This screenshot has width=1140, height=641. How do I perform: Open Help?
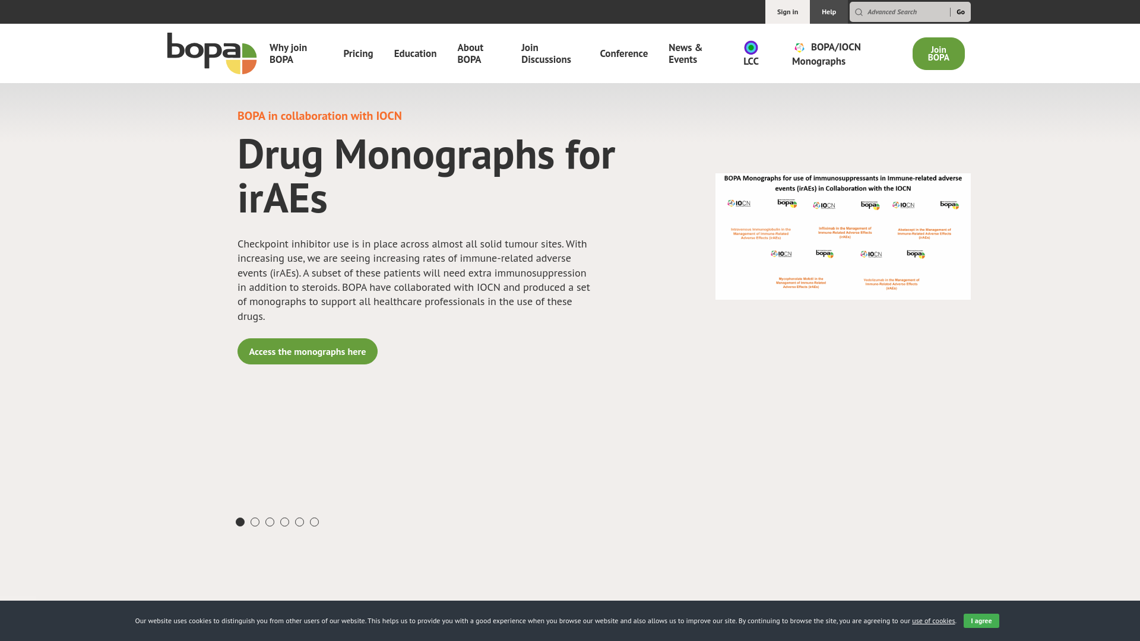[x=829, y=12]
